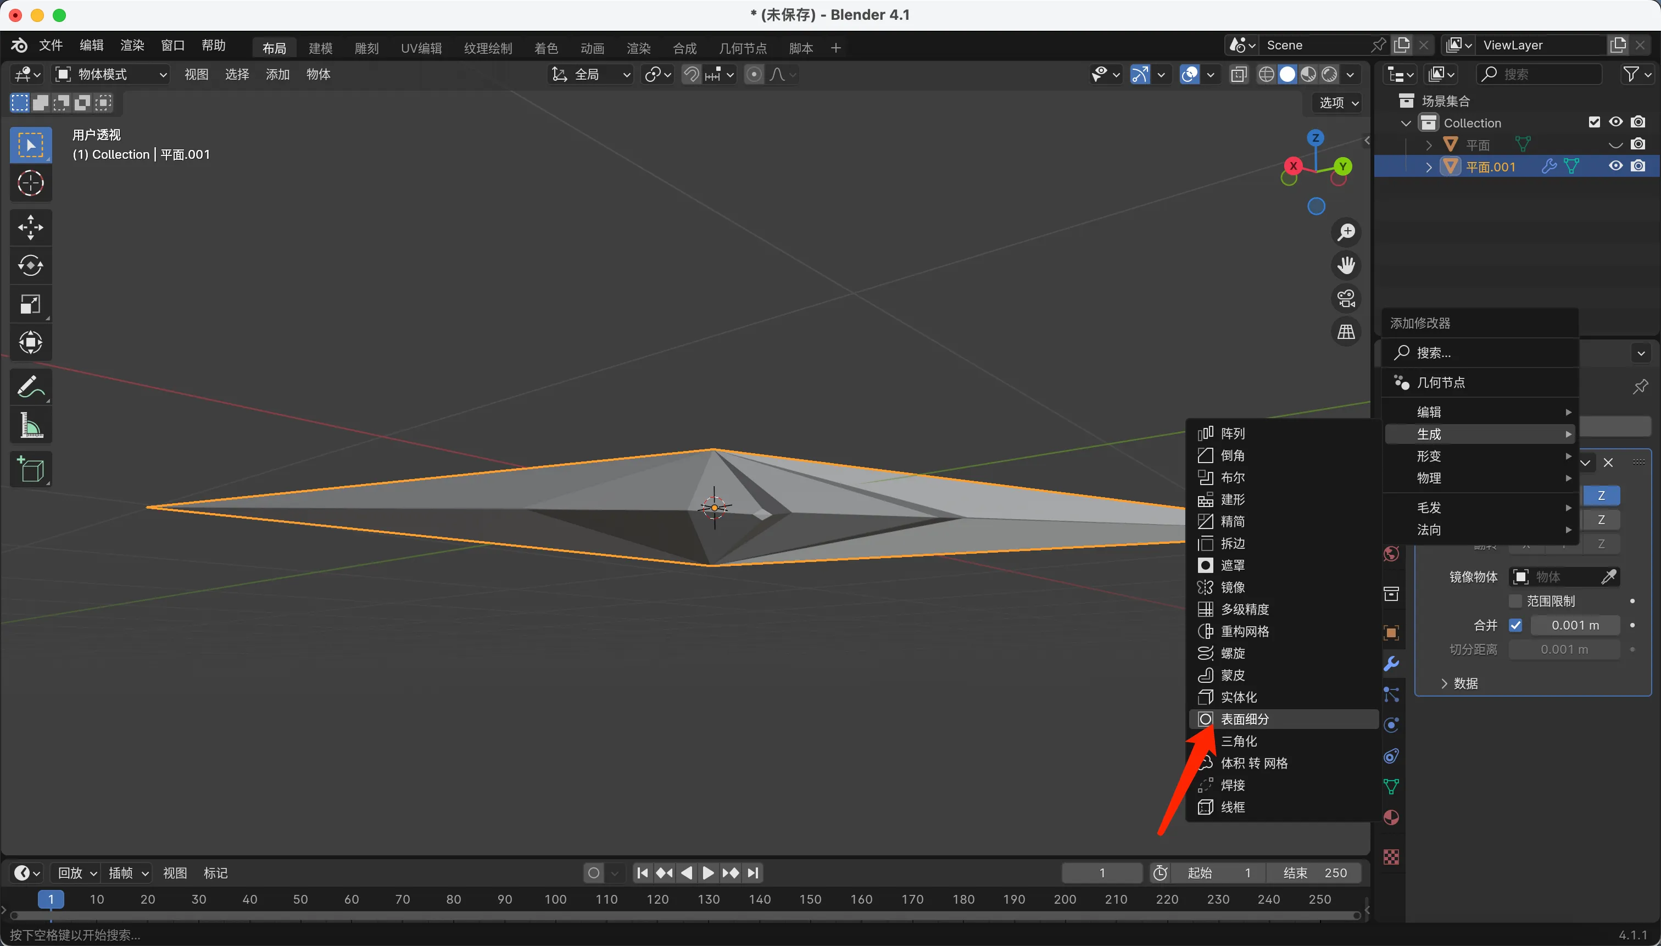Open the 物体模式 mode dropdown
Screen dimensions: 1661x946
tap(111, 74)
